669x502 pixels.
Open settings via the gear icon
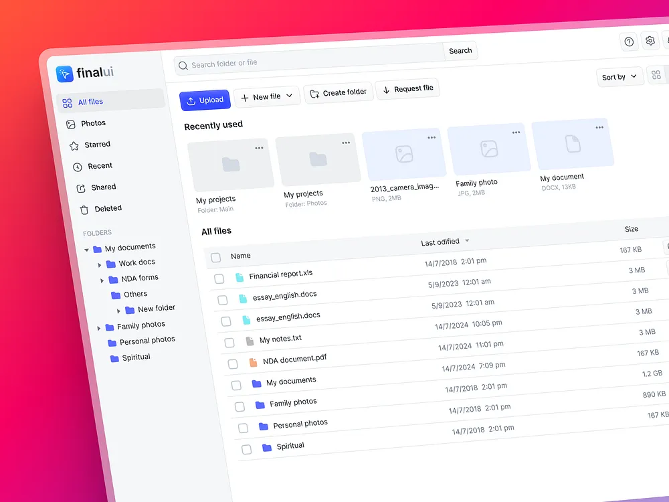[x=650, y=41]
